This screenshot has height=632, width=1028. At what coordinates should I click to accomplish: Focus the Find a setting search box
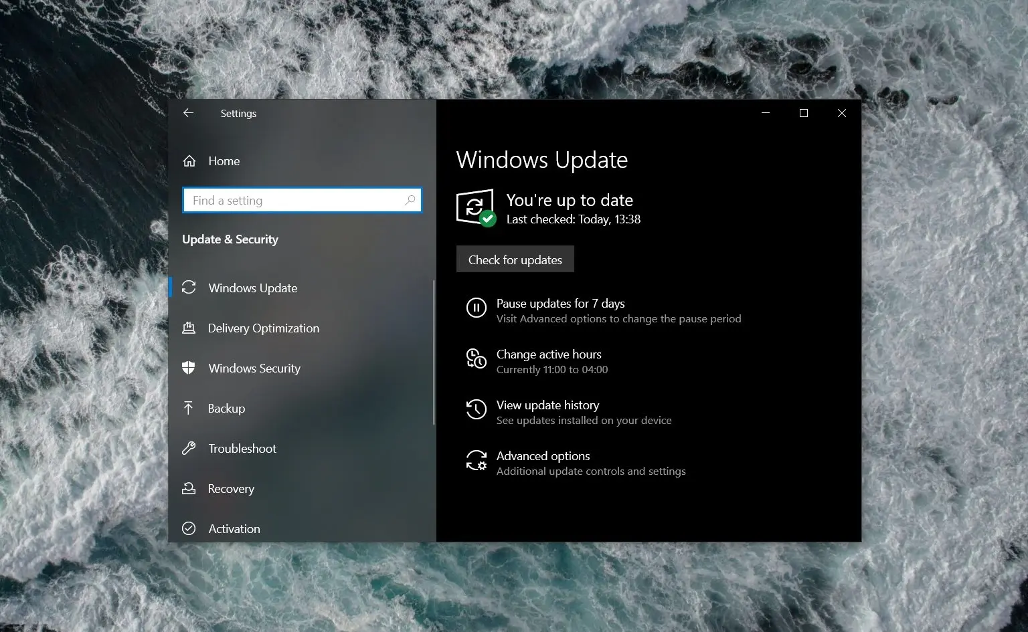coord(302,200)
